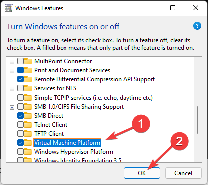This screenshot has width=208, height=185.
Task: Confirm changes with the OK button
Action: point(142,173)
